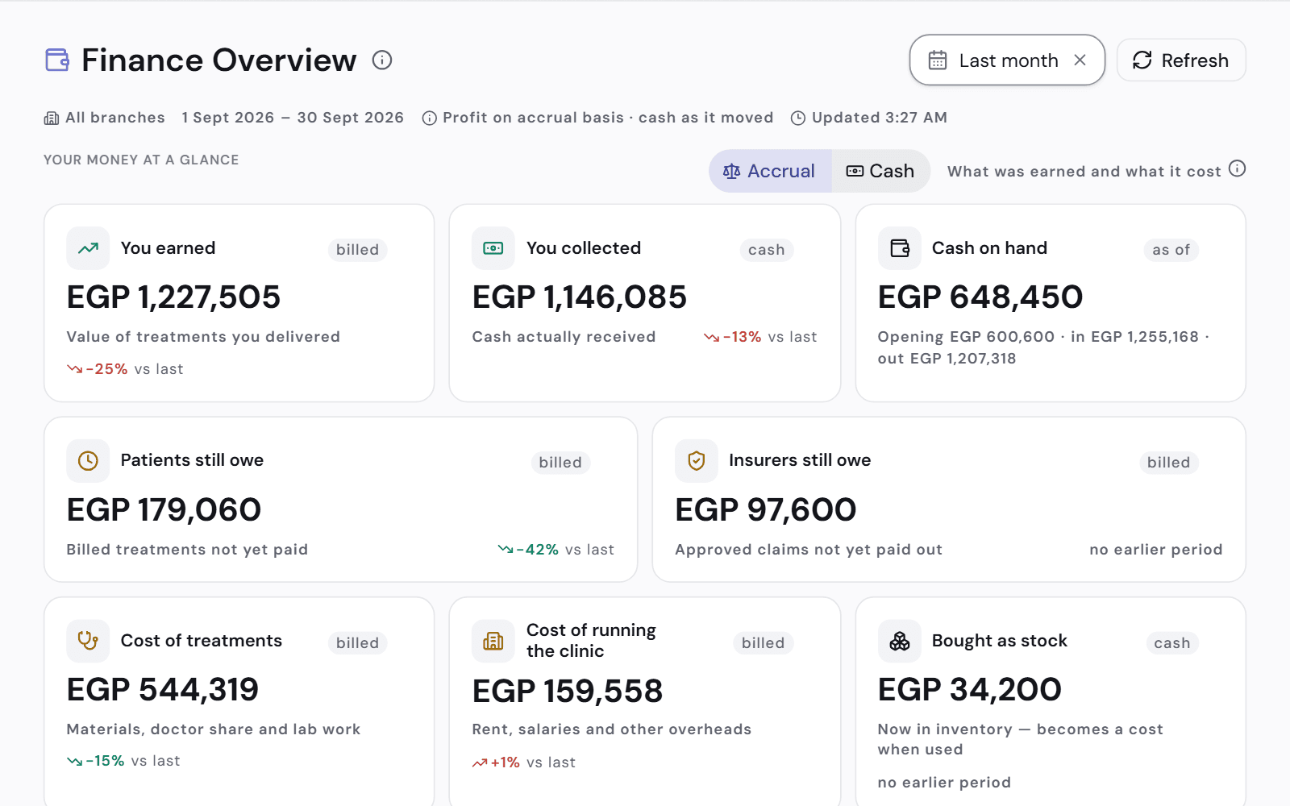Switch to the Cash view

pyautogui.click(x=880, y=171)
